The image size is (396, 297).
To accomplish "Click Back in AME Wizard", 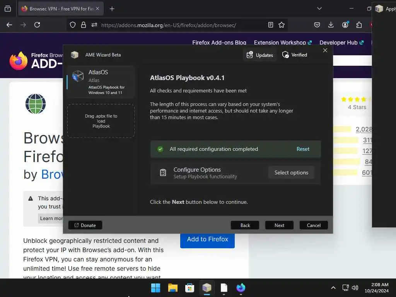I will 245,225.
